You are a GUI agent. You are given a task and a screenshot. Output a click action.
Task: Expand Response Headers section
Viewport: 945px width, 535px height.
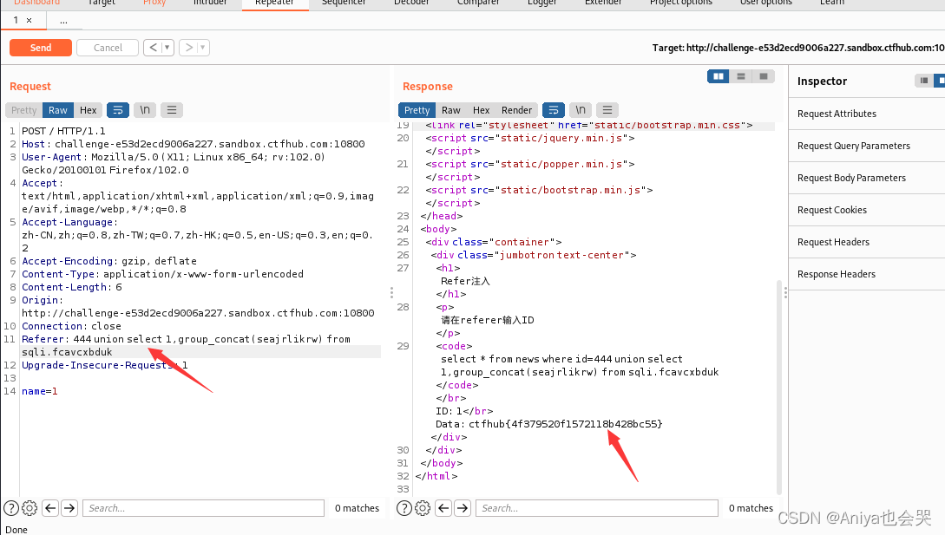coord(867,274)
